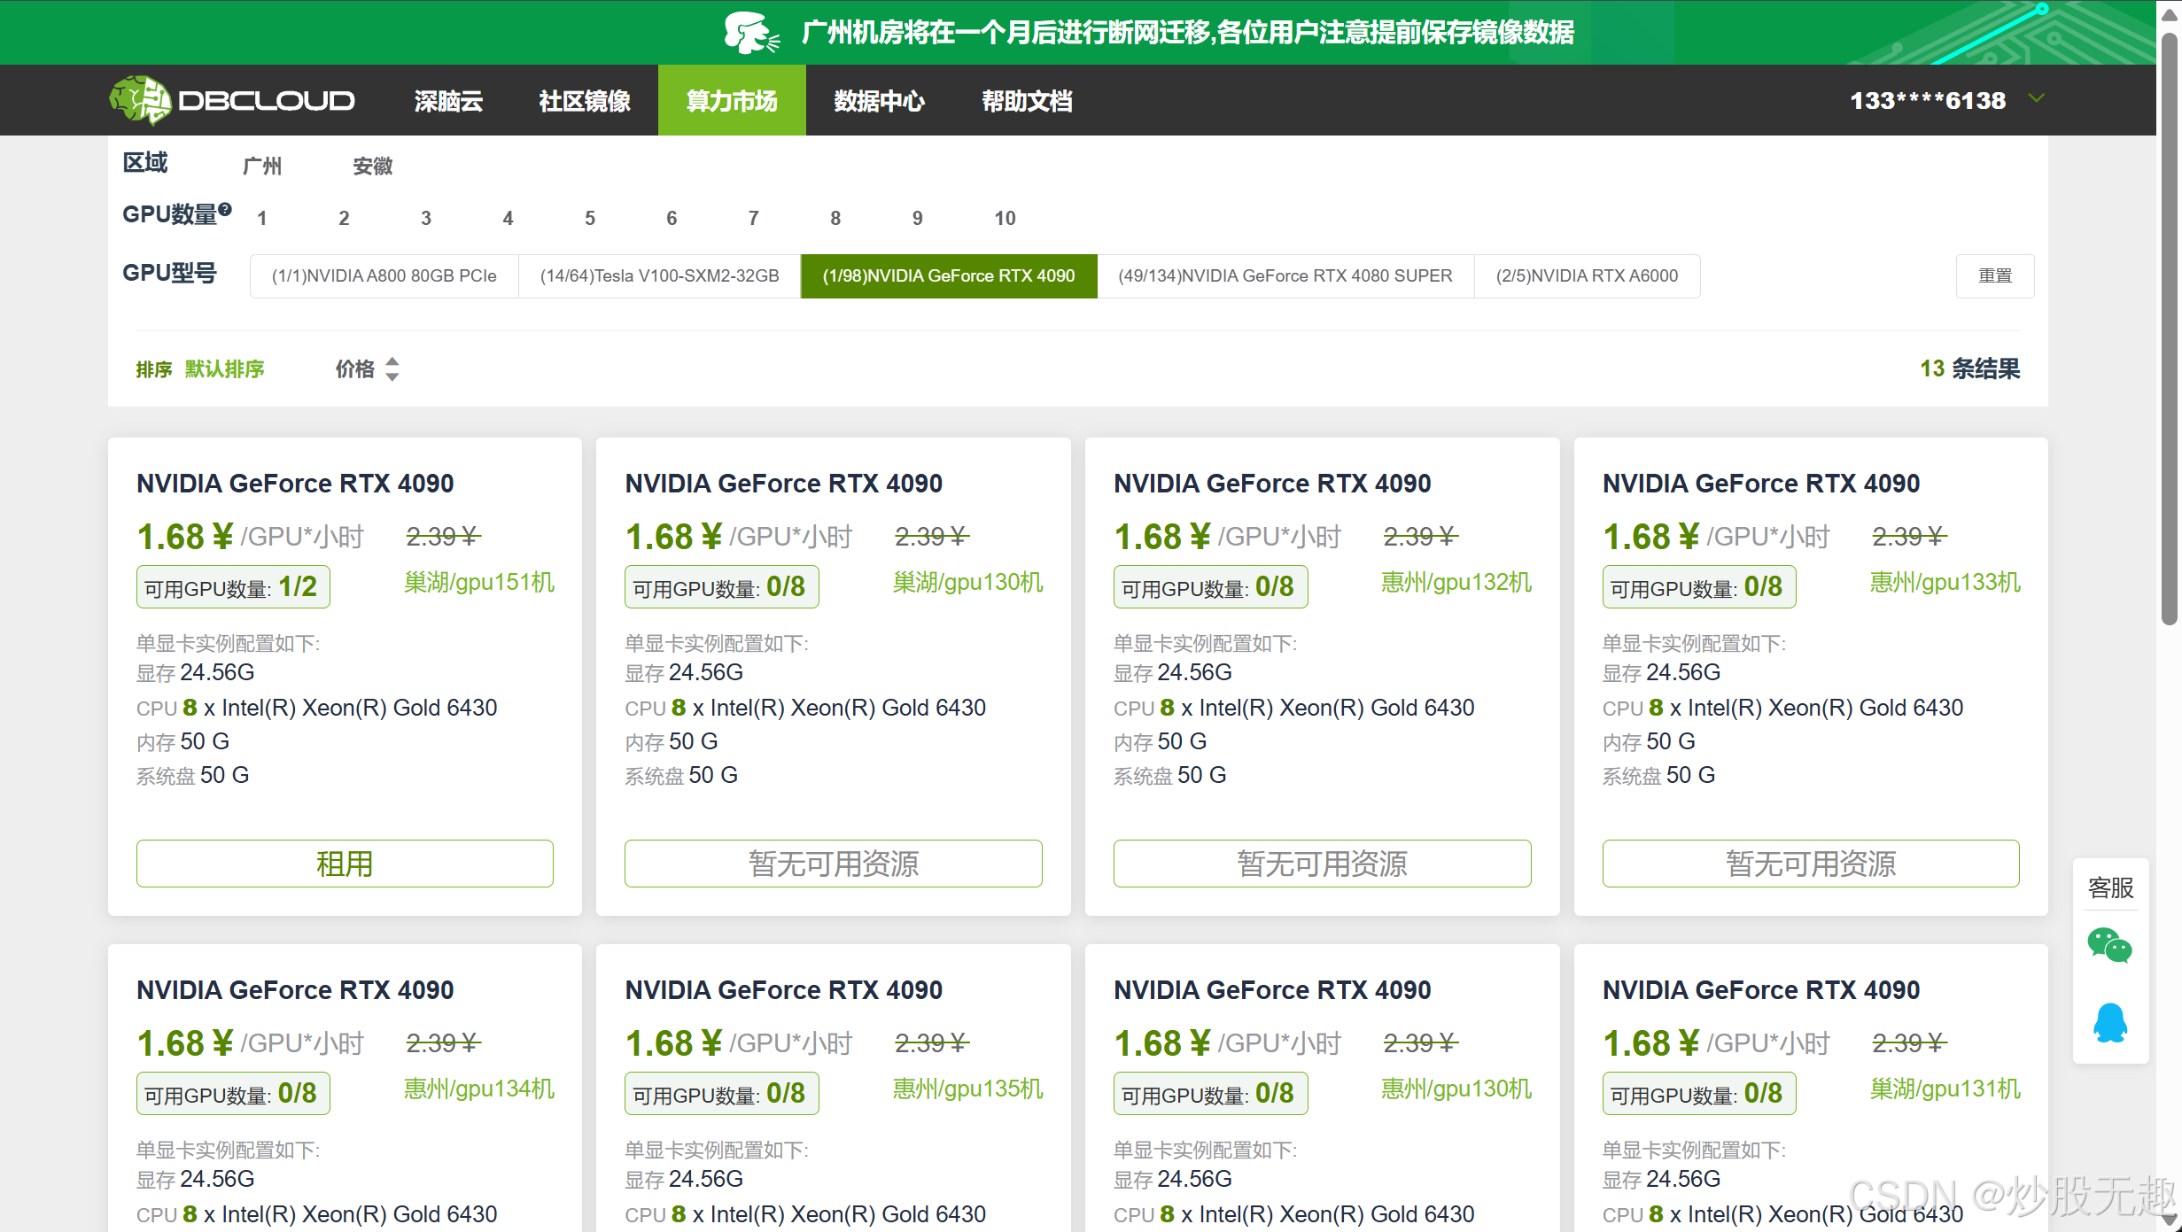Choose RTX 4080 SUPER GPU model

pyautogui.click(x=1285, y=276)
